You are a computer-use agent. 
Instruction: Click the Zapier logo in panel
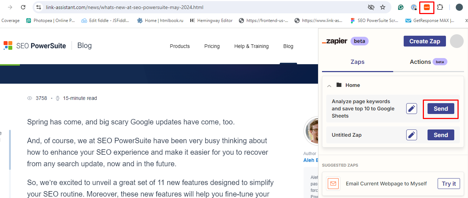[335, 41]
